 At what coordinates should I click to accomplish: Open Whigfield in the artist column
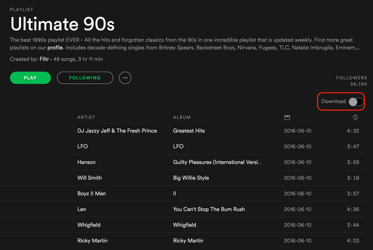point(89,225)
